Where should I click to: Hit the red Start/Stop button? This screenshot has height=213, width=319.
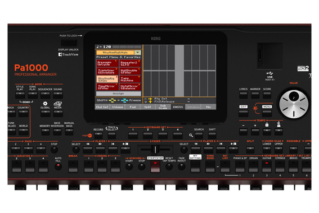click(155, 166)
